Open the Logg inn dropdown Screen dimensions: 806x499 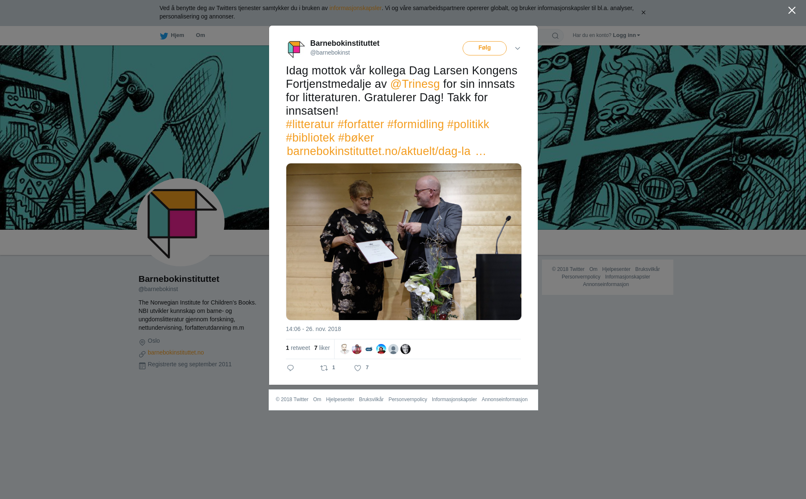pos(626,35)
